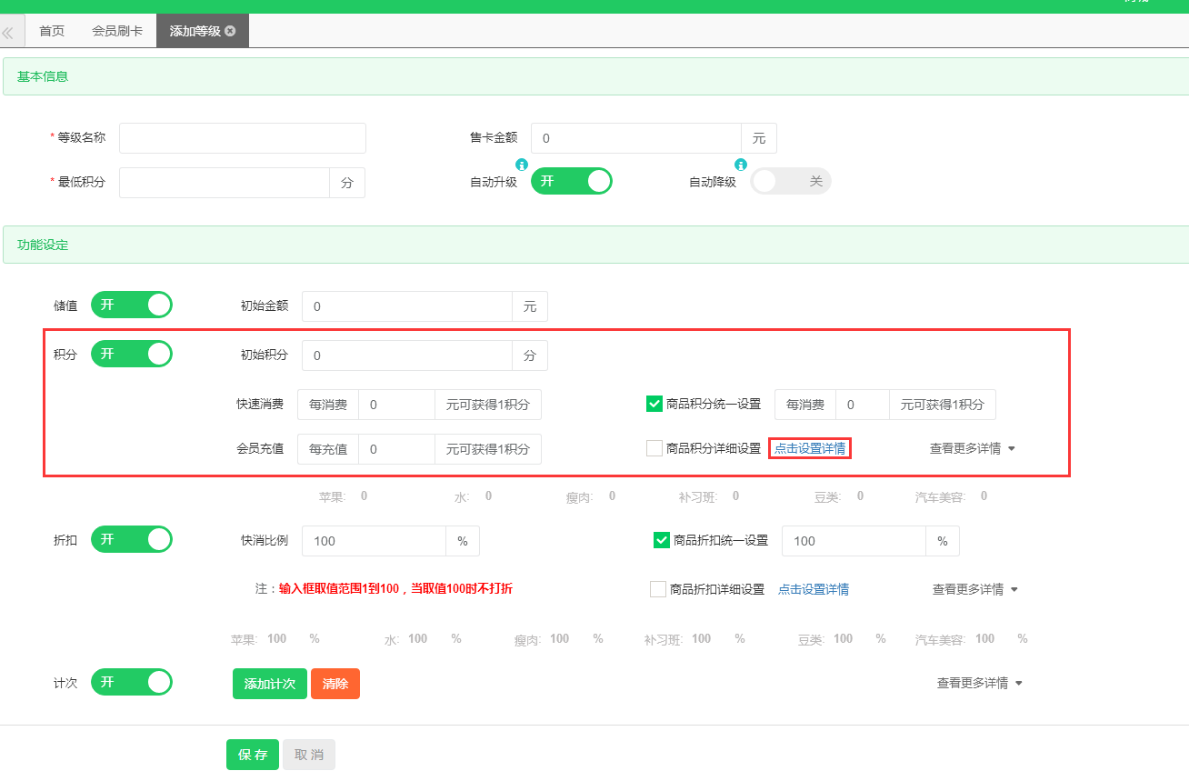Toggle the 自动升级 switch off
This screenshot has width=1189, height=781.
(x=572, y=181)
